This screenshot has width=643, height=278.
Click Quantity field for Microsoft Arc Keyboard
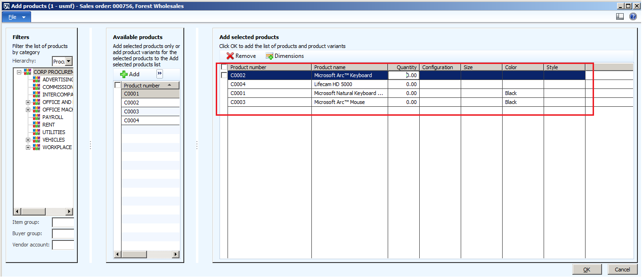pyautogui.click(x=404, y=75)
